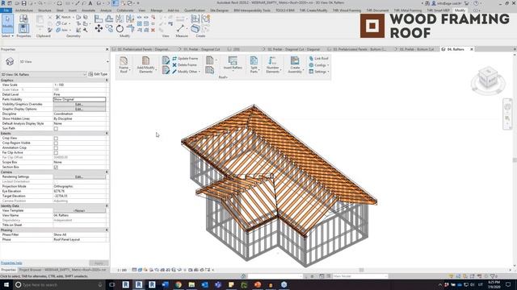Click the View Scale value 1 : 100

(79, 85)
